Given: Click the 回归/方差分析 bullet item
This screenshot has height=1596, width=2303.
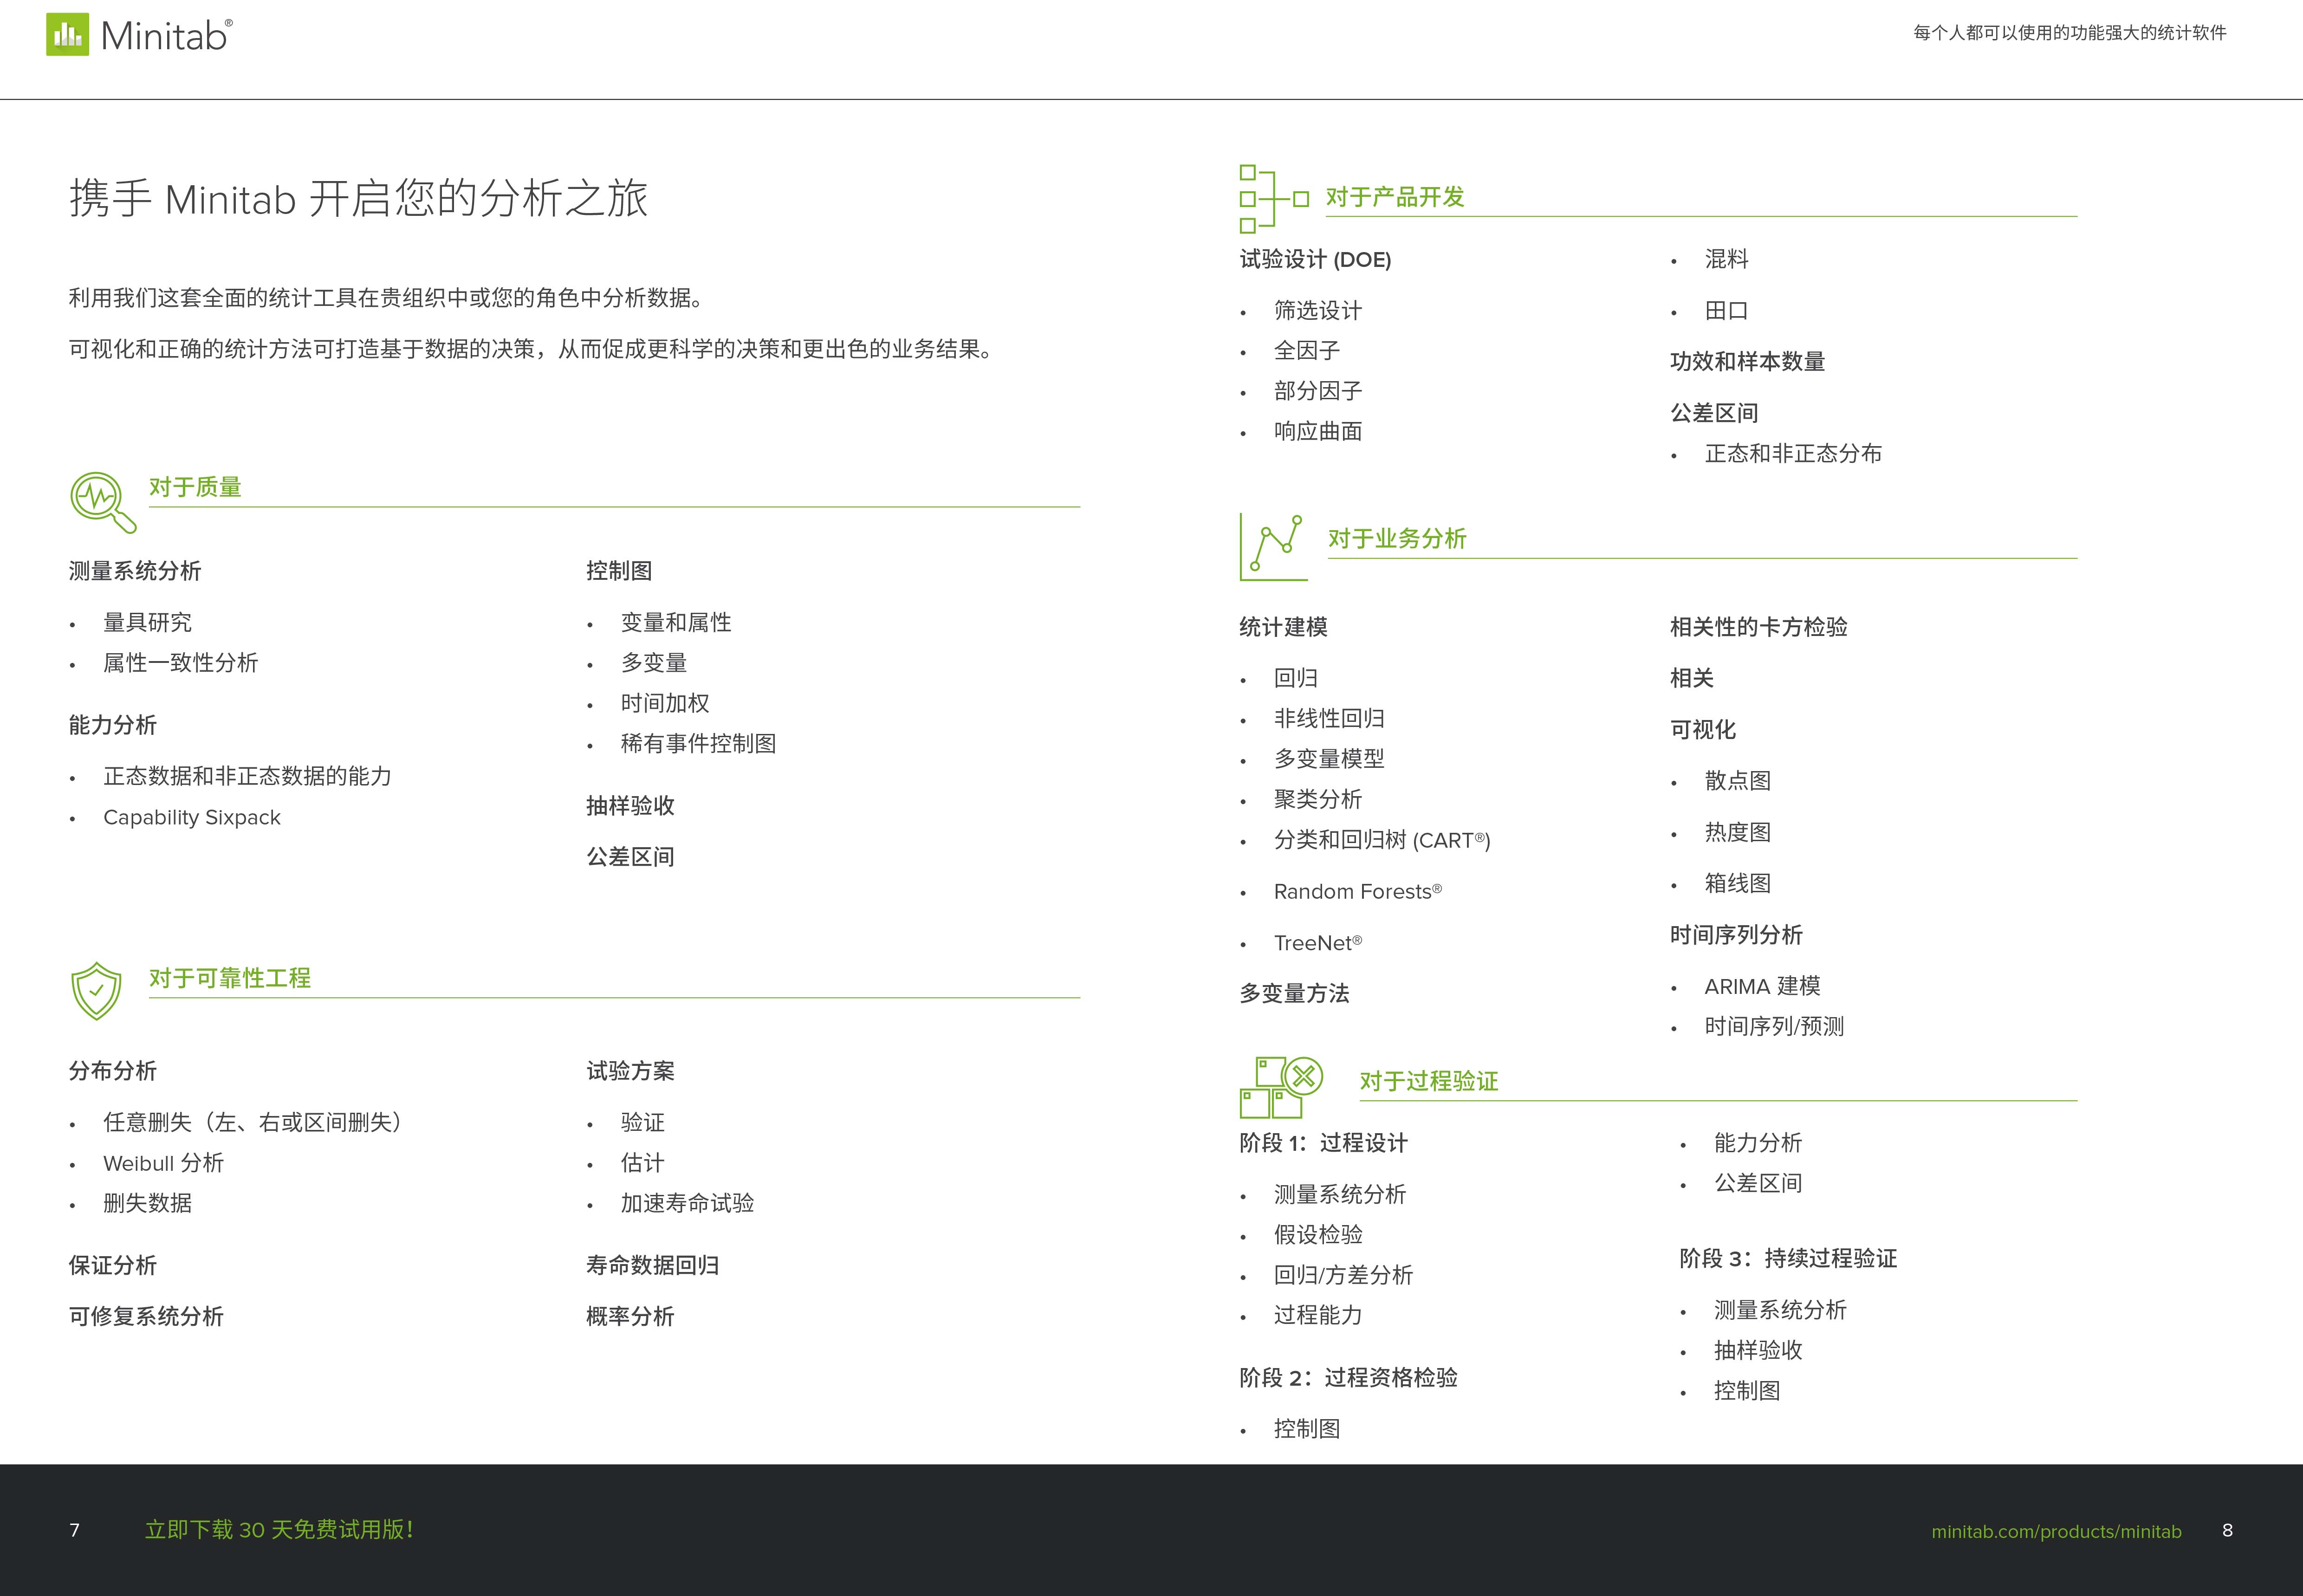Looking at the screenshot, I should pyautogui.click(x=1343, y=1275).
